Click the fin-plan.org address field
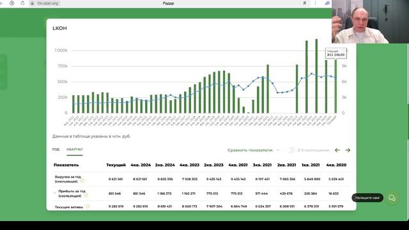409x230 pixels. (x=44, y=3)
